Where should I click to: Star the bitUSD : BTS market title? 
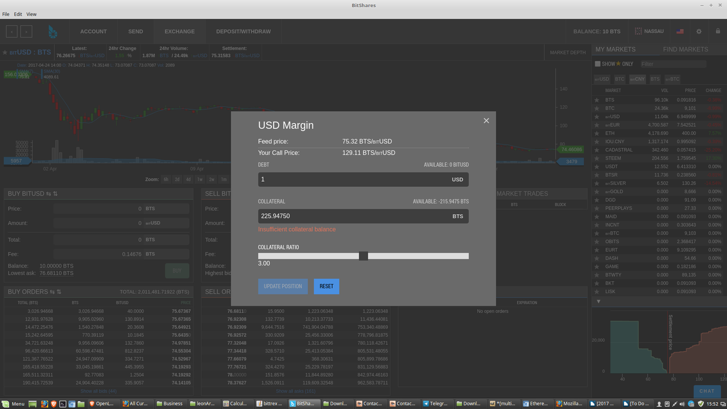[5, 53]
